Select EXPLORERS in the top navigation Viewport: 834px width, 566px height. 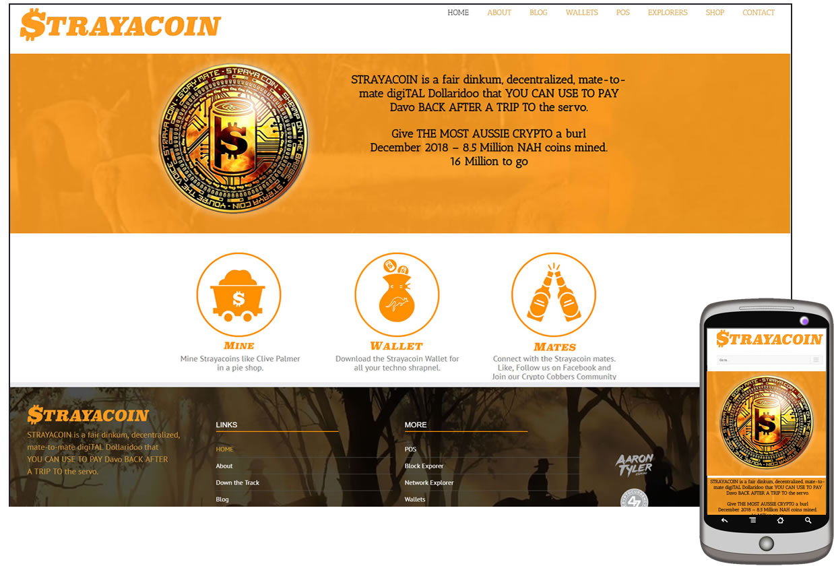(668, 13)
